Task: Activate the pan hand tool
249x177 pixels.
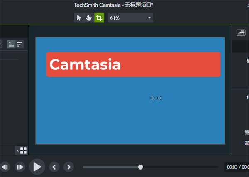Action: pyautogui.click(x=89, y=18)
